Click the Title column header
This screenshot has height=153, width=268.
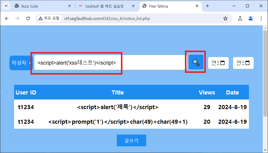click(118, 92)
